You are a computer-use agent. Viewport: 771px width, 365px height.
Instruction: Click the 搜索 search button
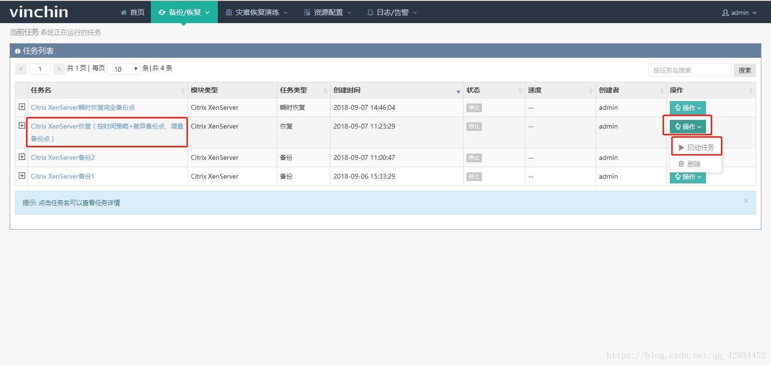(744, 70)
